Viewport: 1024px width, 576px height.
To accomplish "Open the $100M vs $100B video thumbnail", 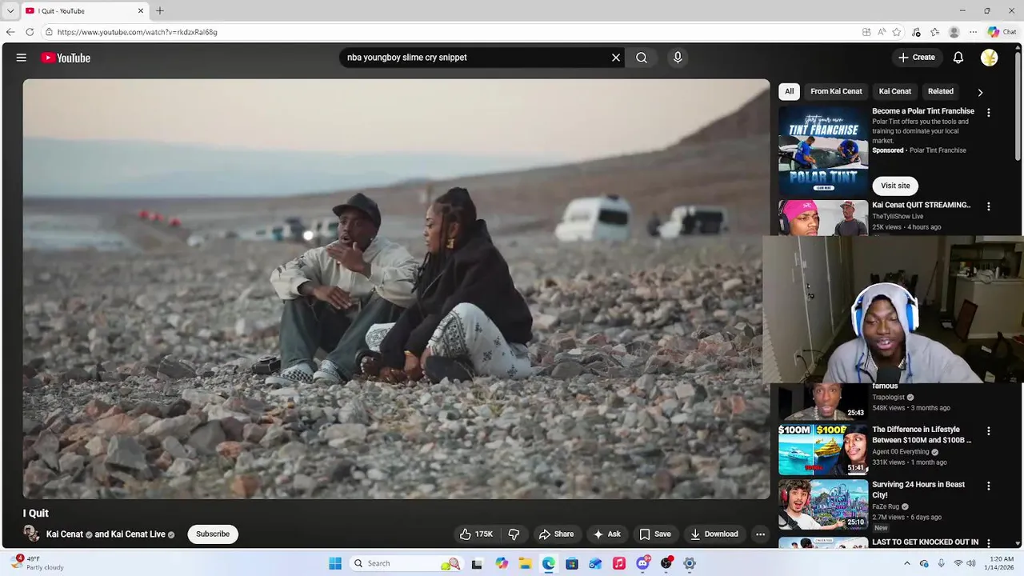I will click(x=823, y=450).
